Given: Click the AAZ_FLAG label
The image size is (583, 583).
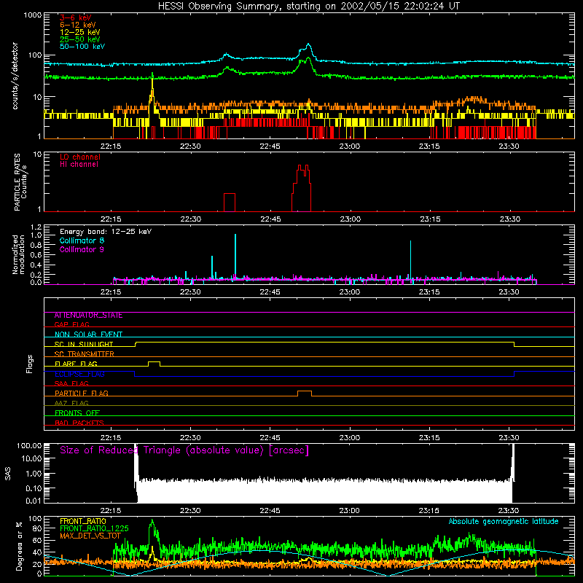Looking at the screenshot, I should [71, 403].
